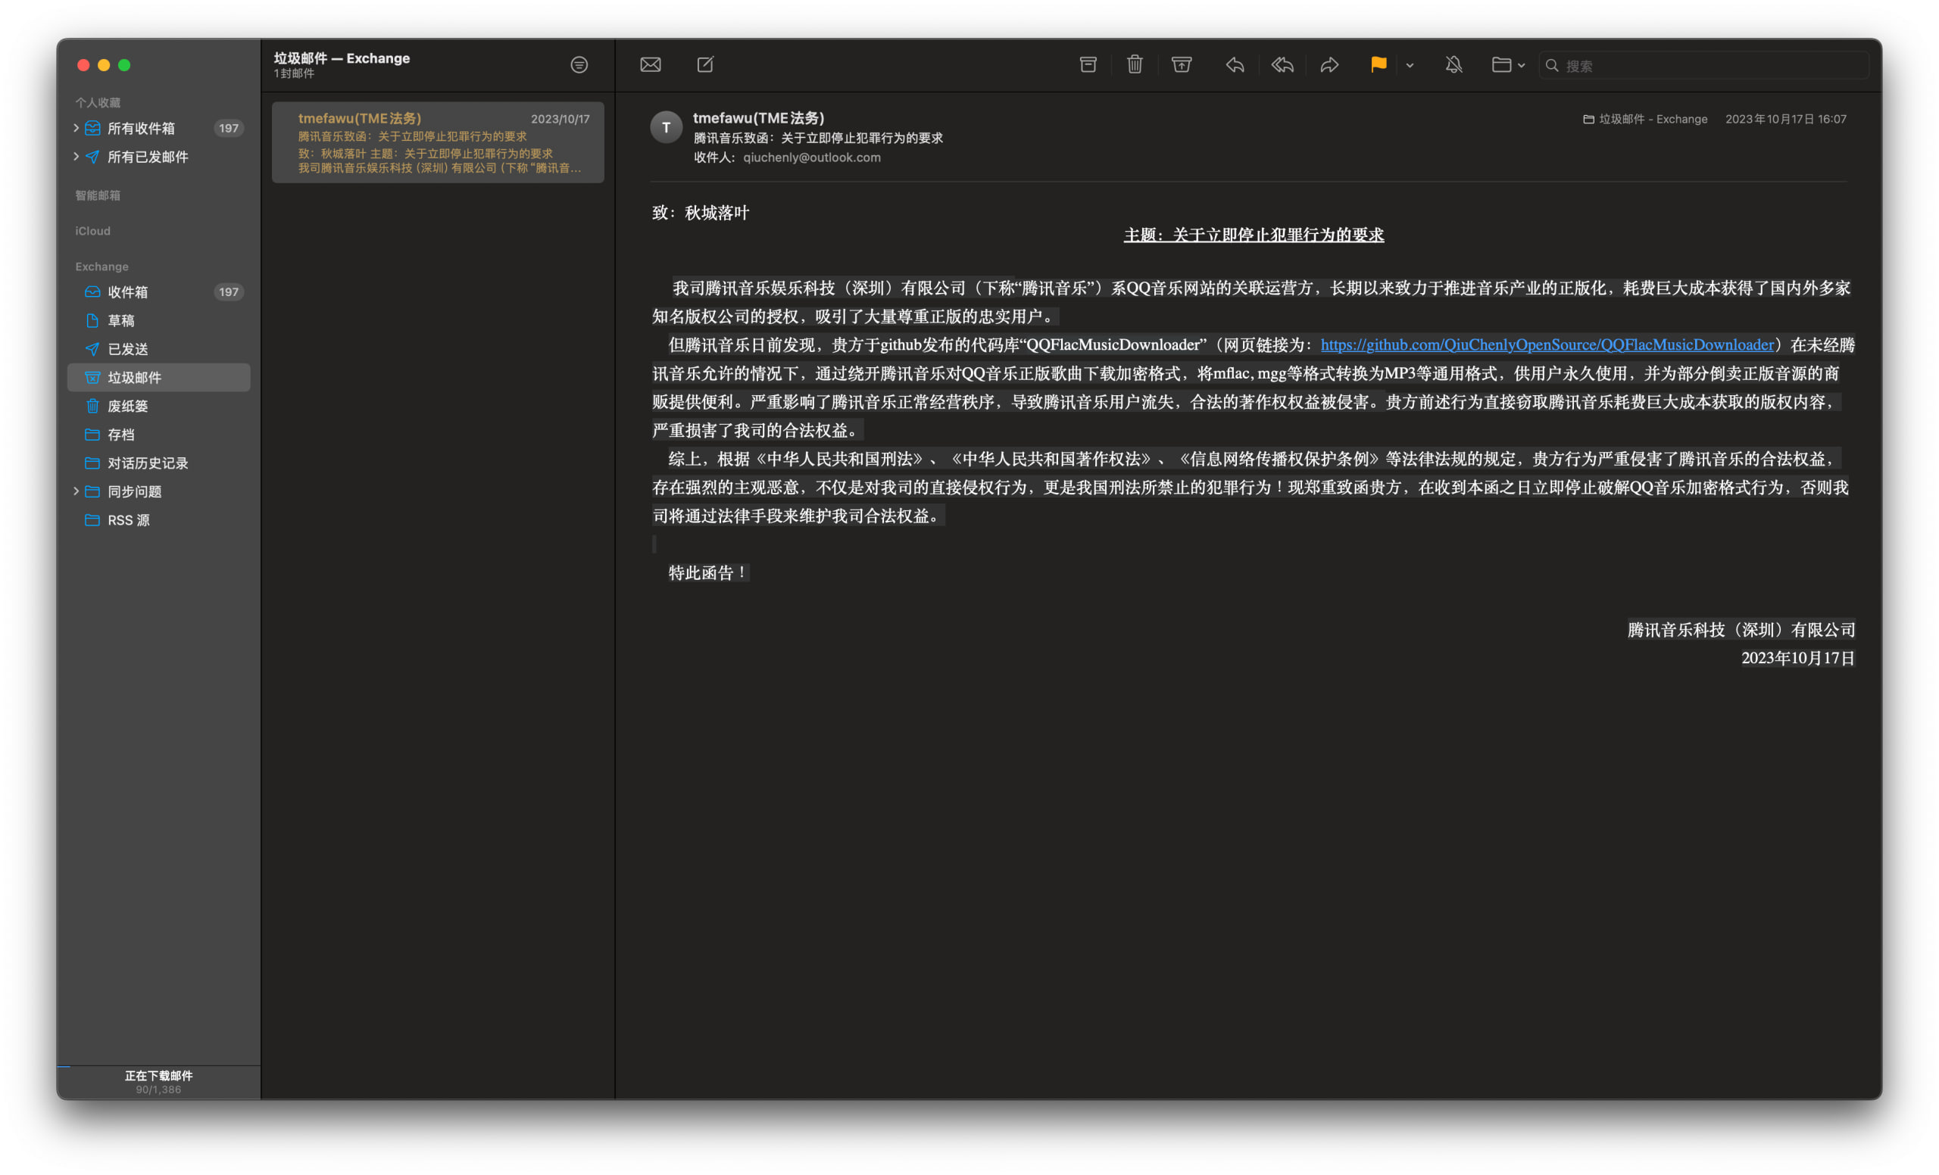Click the junk mail toolbar icon

(x=1181, y=64)
